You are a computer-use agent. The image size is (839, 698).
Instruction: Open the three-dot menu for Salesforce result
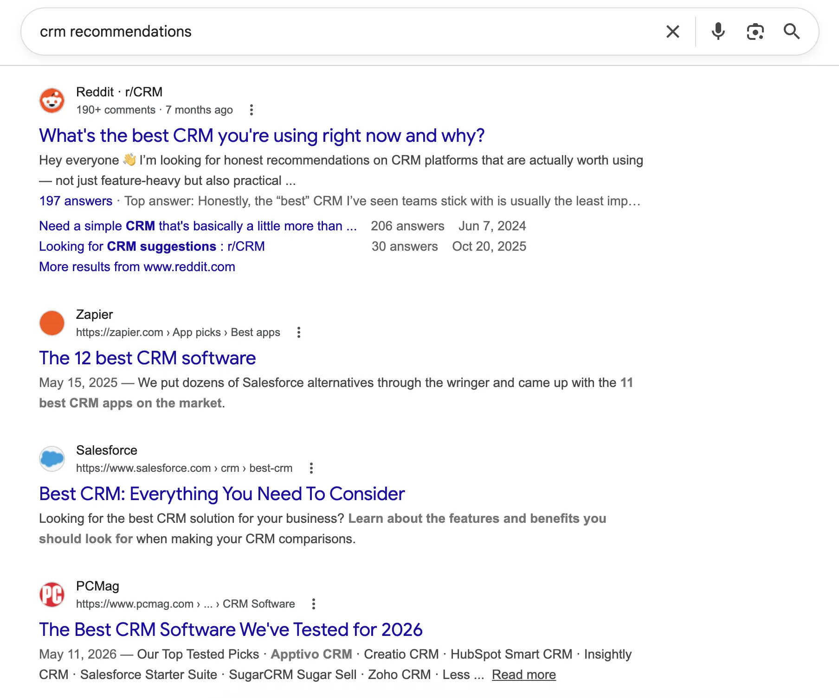[x=311, y=468]
